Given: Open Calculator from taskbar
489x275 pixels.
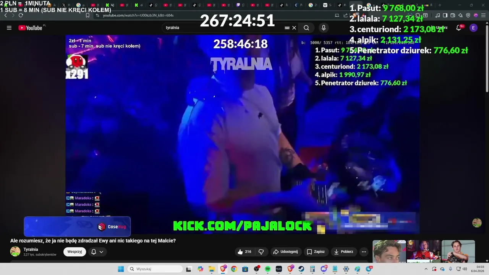Looking at the screenshot, I should coord(313,269).
